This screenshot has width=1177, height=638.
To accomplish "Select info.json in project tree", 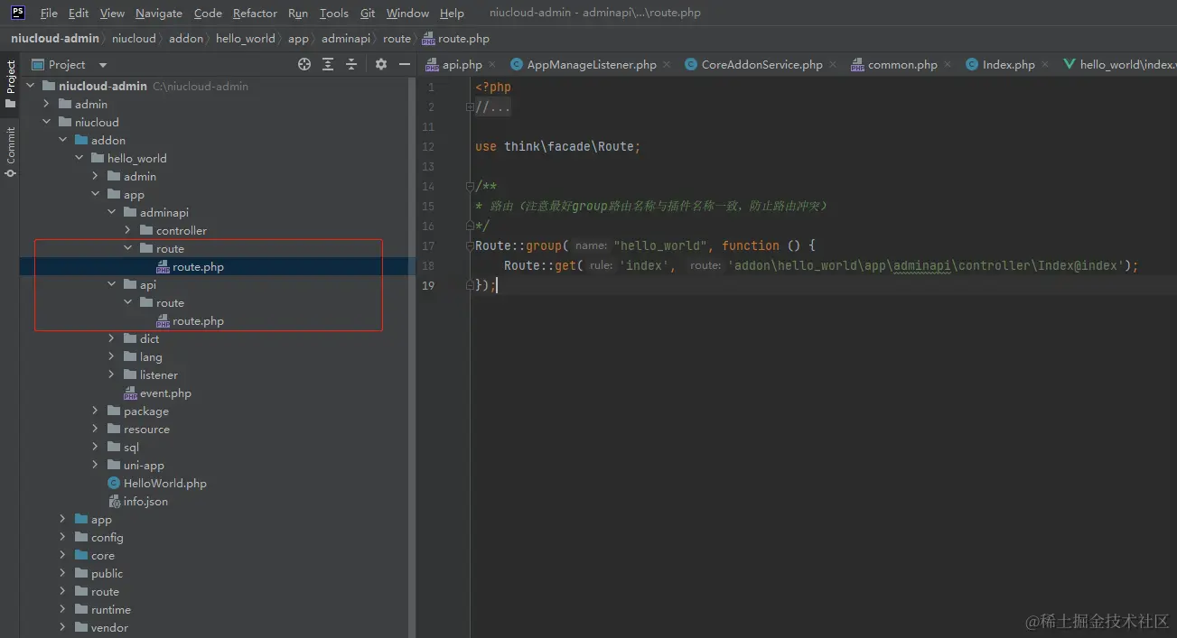I will pos(138,501).
